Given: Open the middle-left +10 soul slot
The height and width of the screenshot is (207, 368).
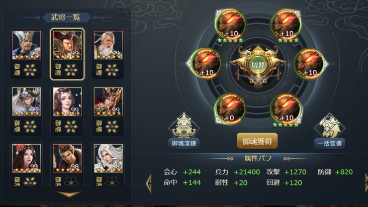Looking at the screenshot, I should (x=205, y=63).
